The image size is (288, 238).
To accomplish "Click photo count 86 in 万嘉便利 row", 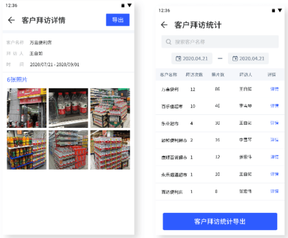I will 217,89.
